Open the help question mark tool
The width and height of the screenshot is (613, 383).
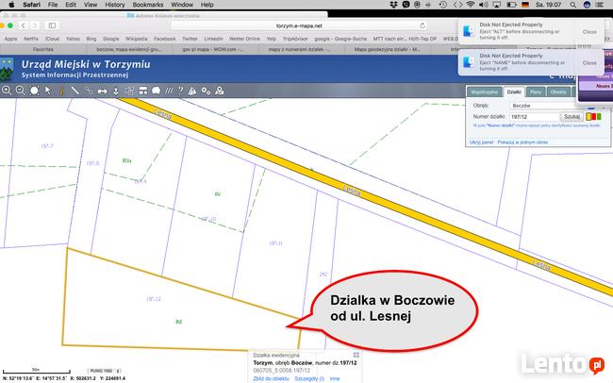(178, 91)
